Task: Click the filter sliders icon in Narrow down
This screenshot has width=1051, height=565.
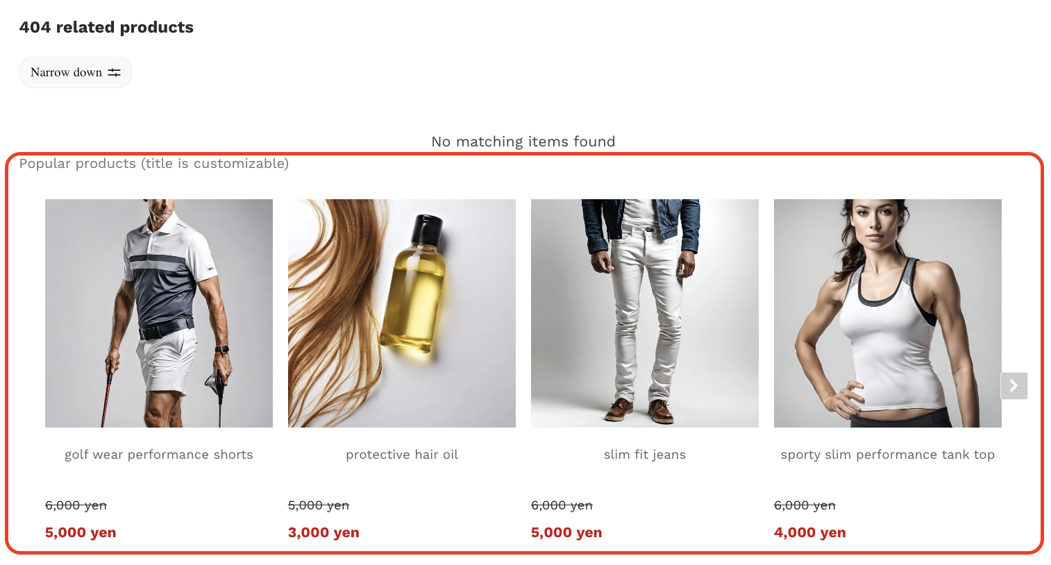Action: (114, 72)
